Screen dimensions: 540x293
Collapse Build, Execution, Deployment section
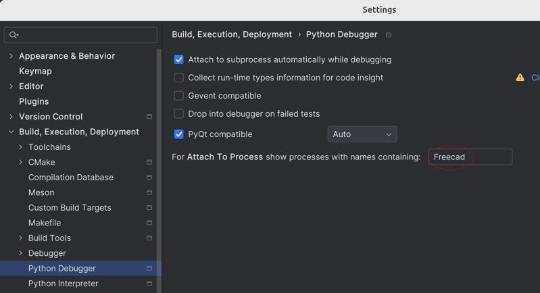coord(11,132)
